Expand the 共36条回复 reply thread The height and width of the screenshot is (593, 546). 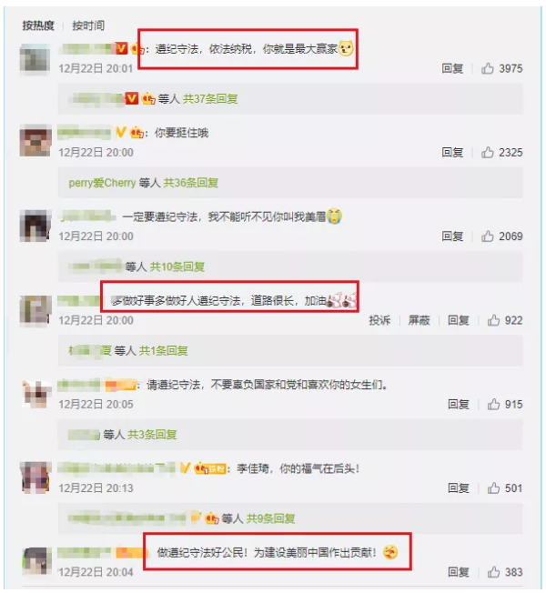(191, 183)
